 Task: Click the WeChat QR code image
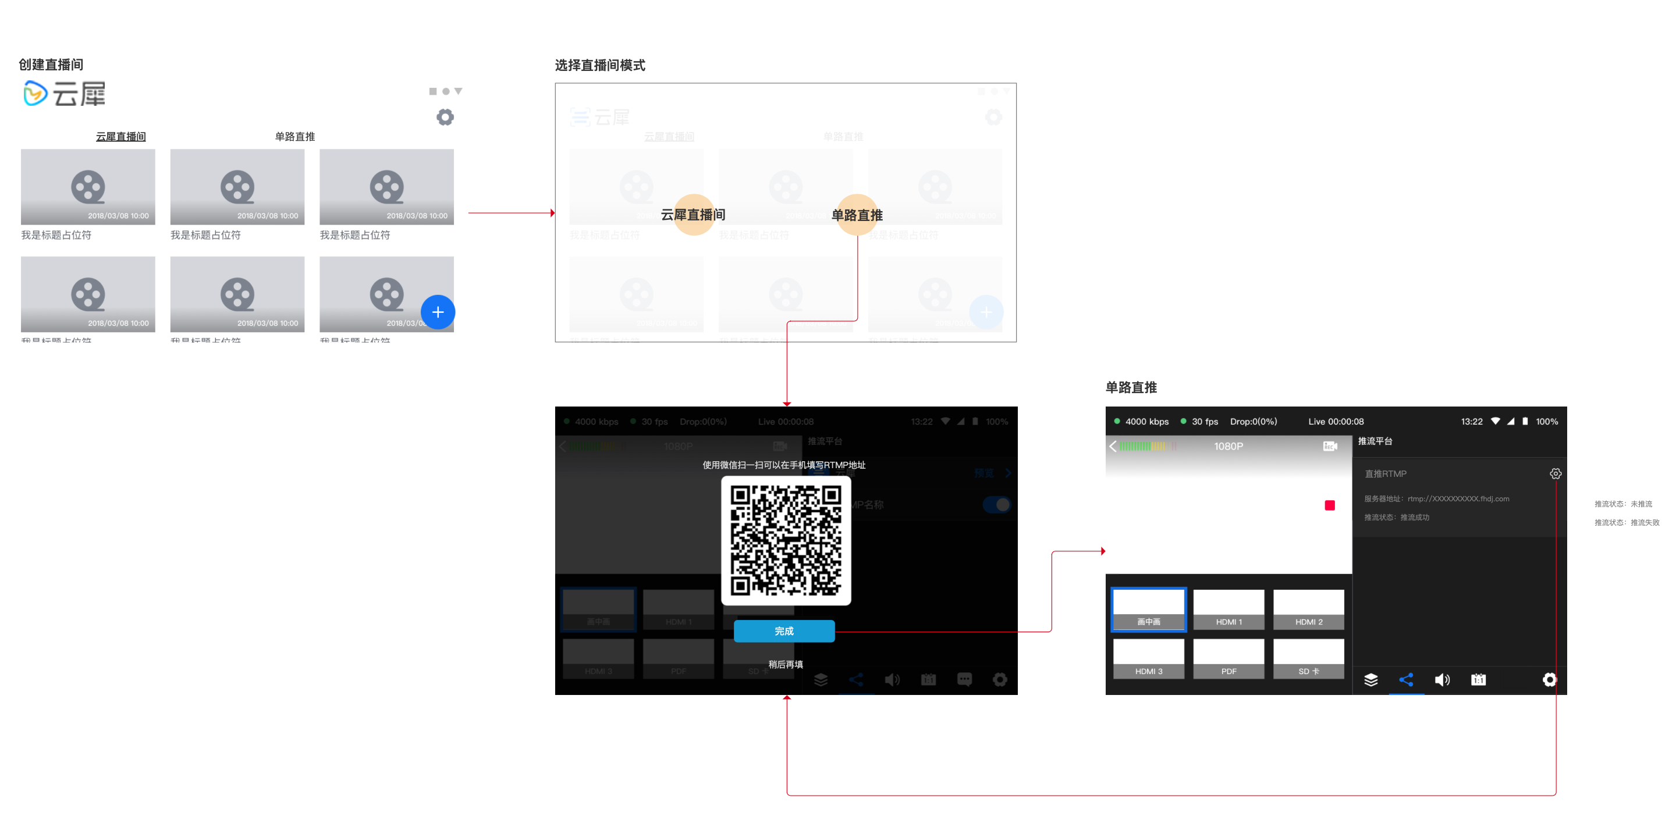(786, 540)
